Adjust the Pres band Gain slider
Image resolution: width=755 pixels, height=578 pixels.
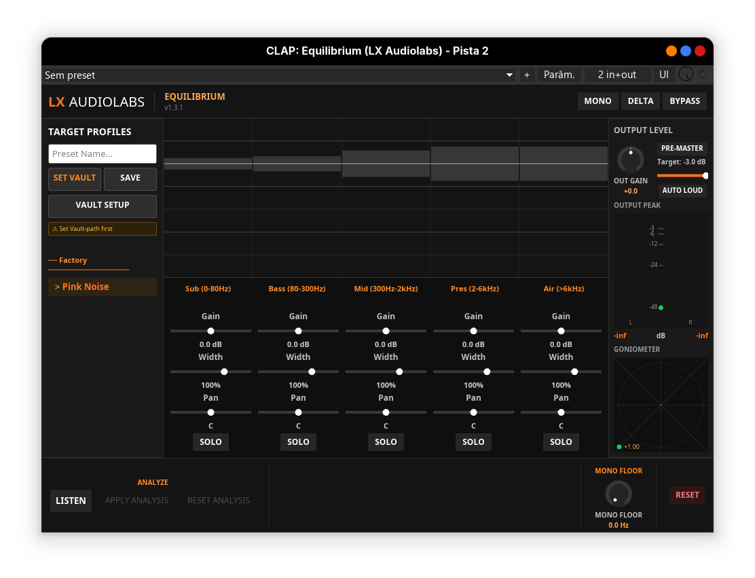tap(473, 331)
